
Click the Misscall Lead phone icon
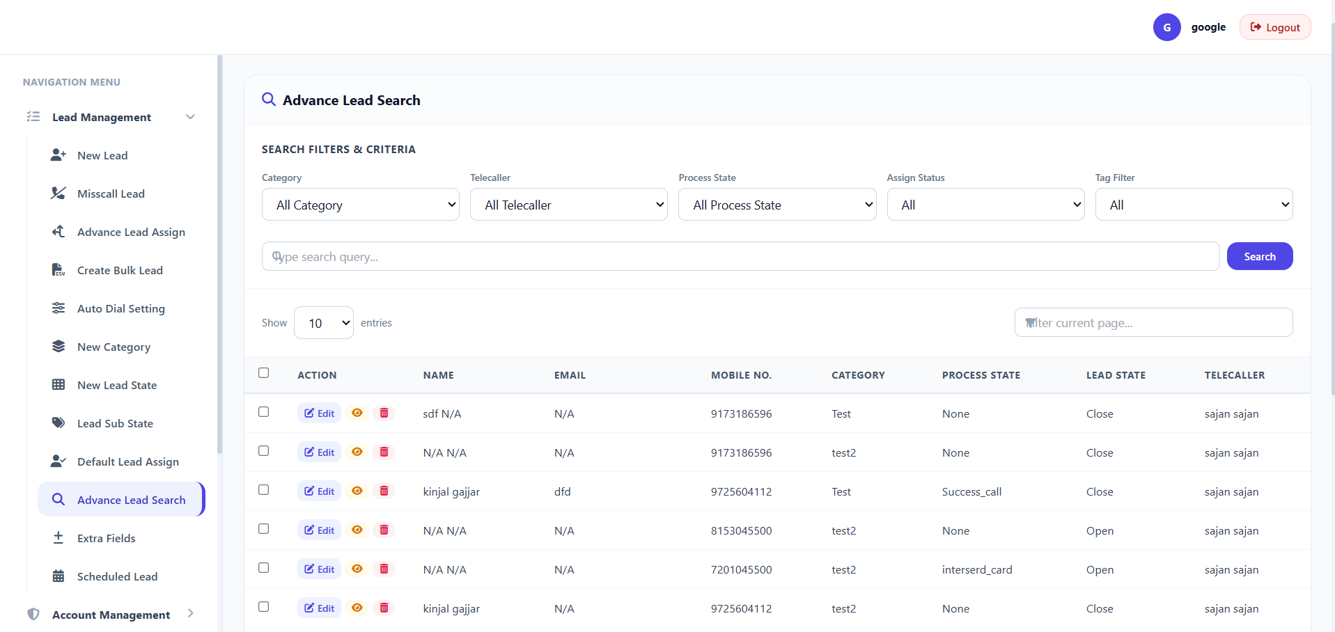point(58,193)
